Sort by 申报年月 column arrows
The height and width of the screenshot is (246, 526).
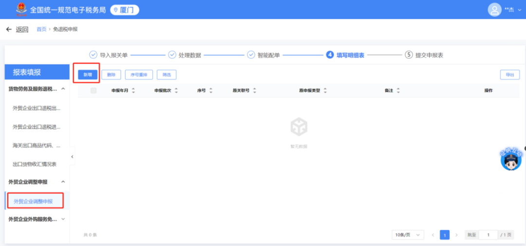133,90
